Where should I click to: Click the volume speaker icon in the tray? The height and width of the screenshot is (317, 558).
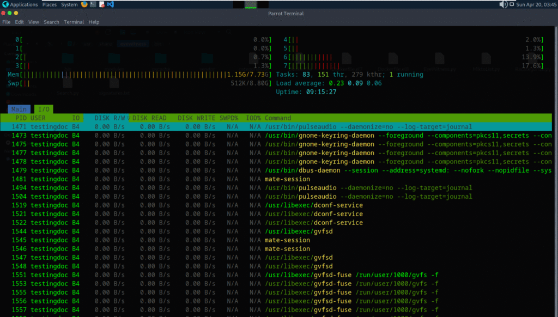[x=503, y=4]
